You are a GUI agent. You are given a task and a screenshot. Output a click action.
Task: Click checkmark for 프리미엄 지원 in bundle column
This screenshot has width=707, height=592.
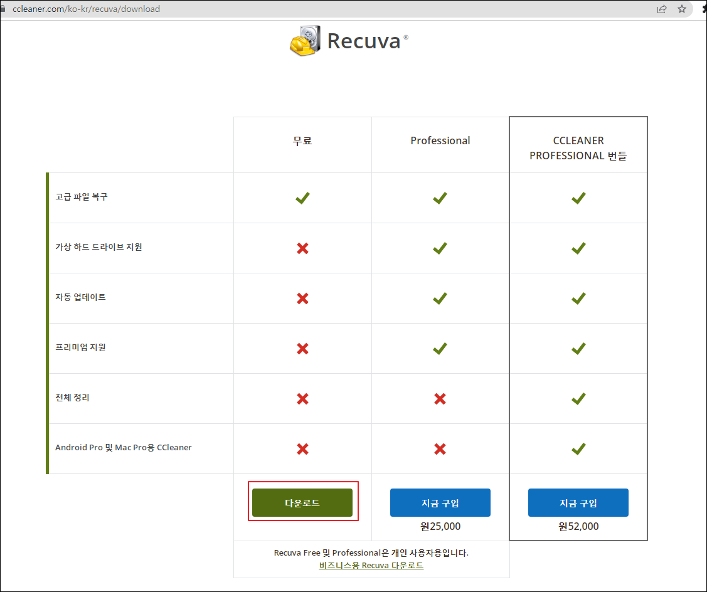pos(578,348)
